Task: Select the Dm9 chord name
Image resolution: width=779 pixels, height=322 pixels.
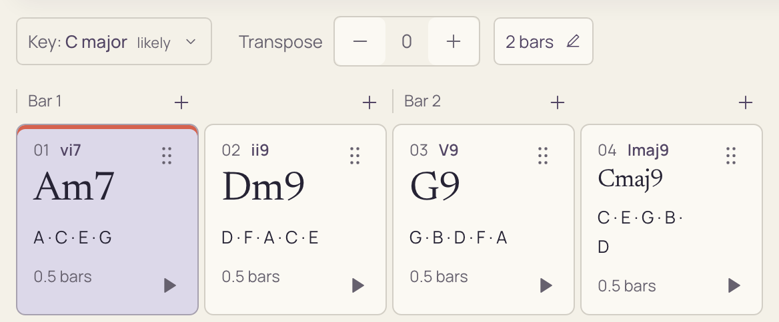Action: pyautogui.click(x=263, y=186)
